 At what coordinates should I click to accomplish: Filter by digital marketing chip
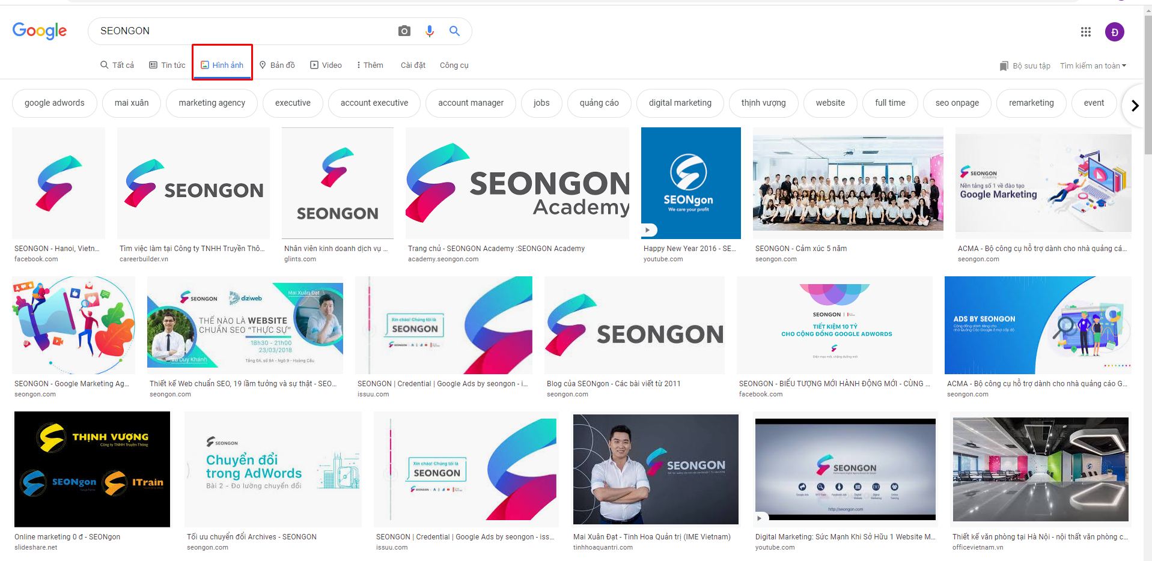click(680, 103)
